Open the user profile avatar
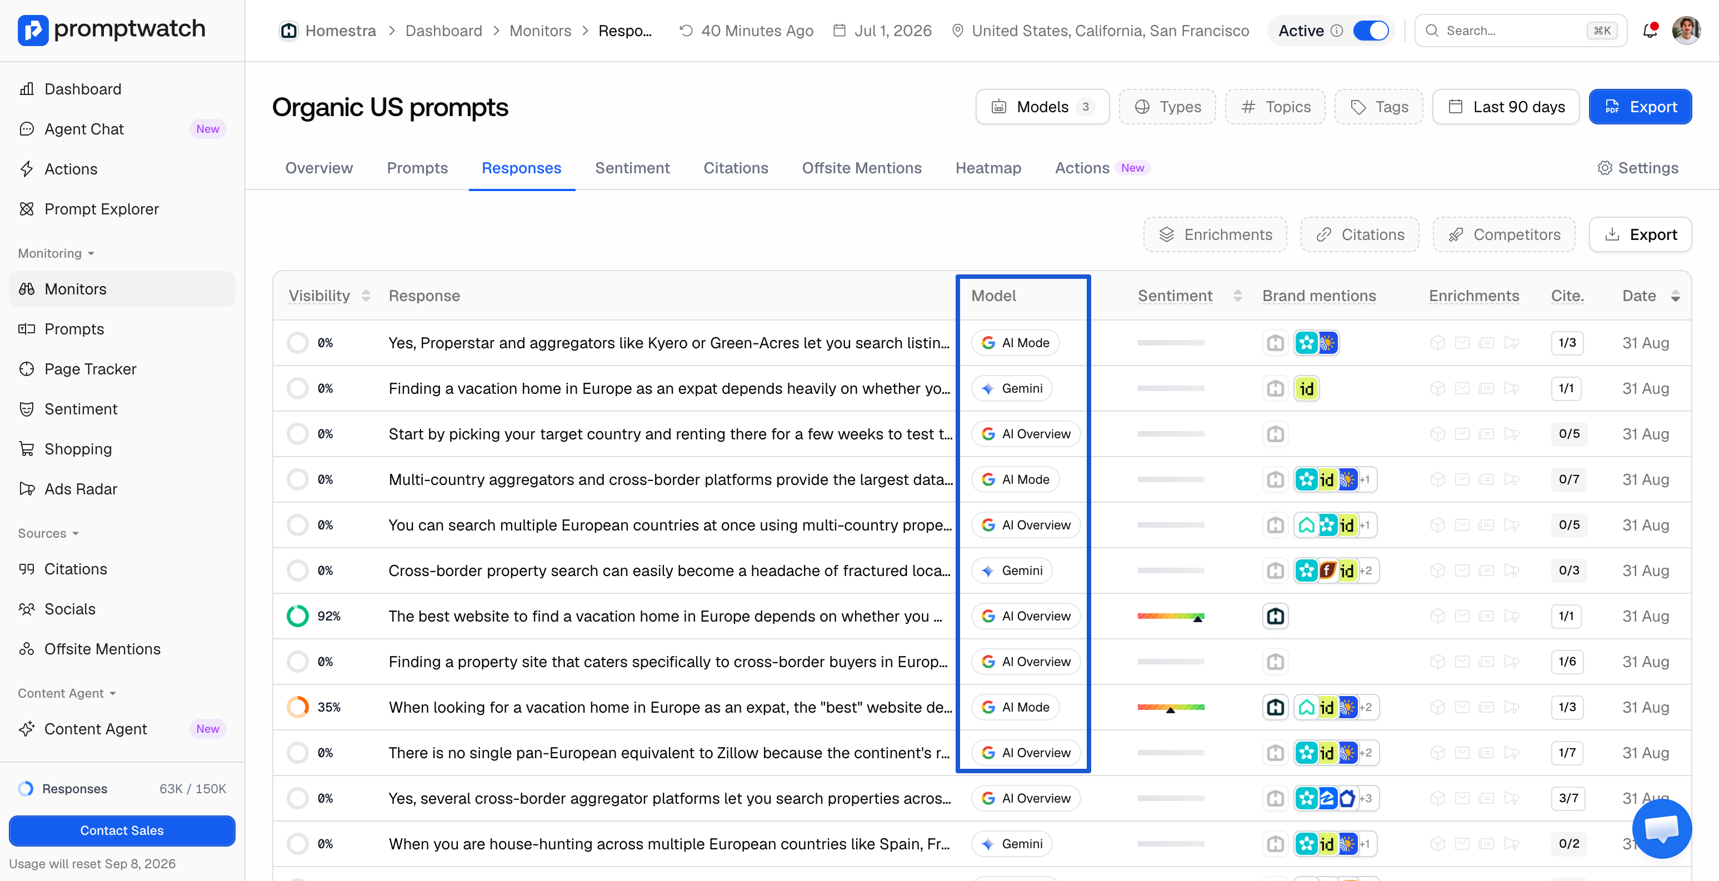 (1686, 31)
